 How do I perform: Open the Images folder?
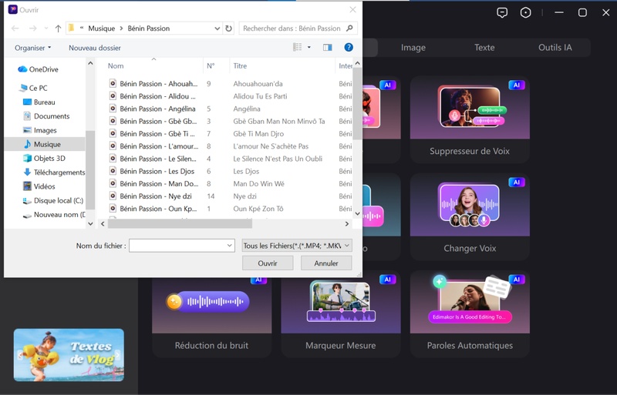pyautogui.click(x=40, y=130)
